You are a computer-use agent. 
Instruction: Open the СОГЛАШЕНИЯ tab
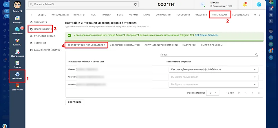163,15
